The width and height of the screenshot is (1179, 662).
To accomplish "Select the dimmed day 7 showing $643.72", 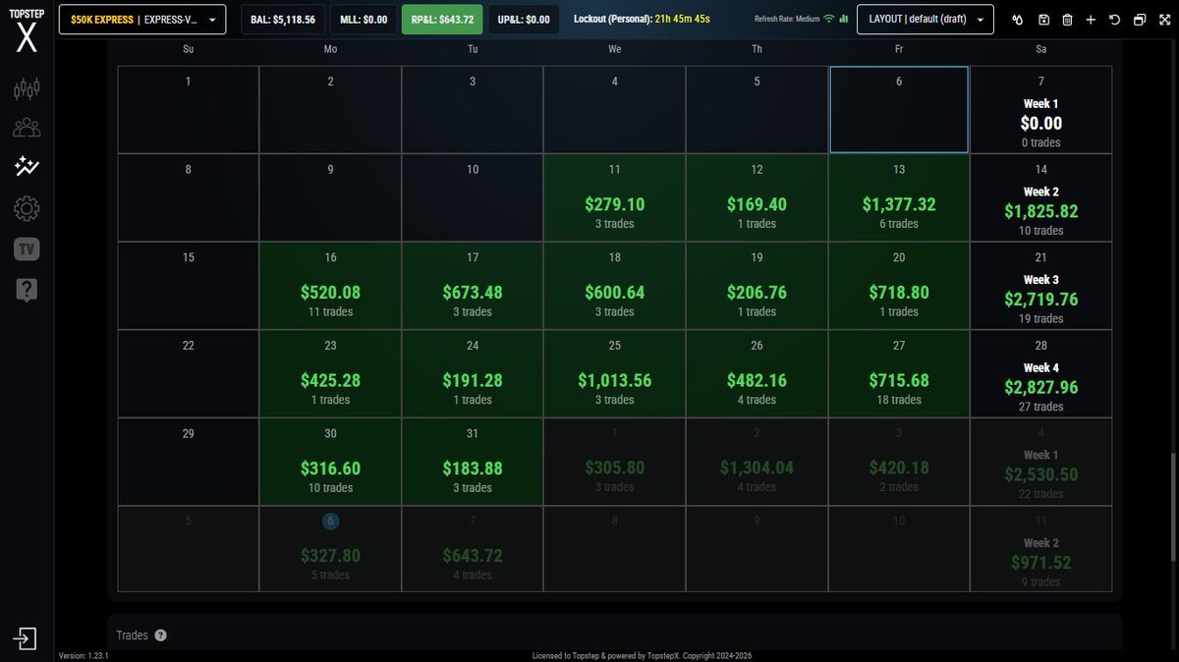I will click(x=473, y=549).
